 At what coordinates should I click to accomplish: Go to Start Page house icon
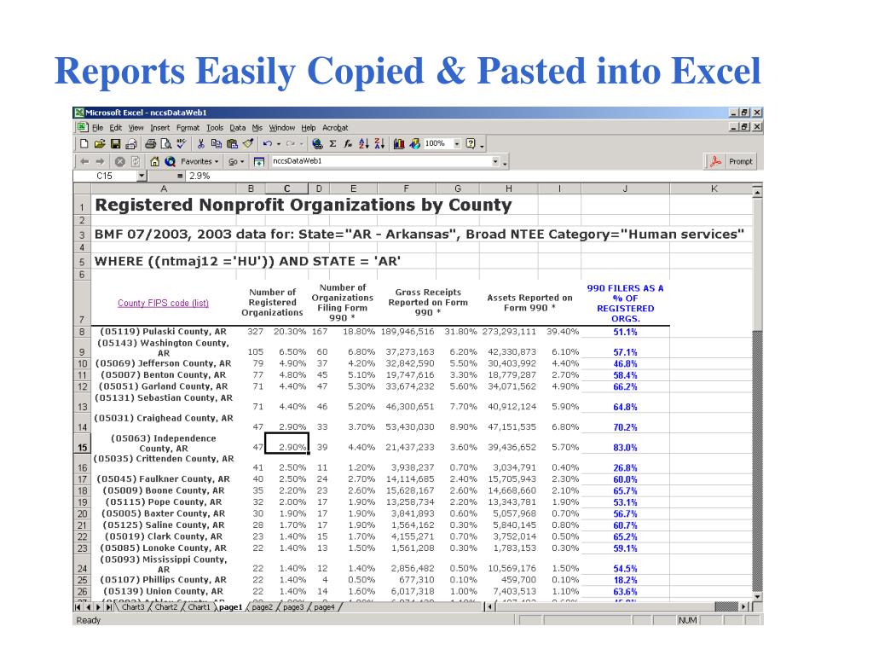click(155, 161)
